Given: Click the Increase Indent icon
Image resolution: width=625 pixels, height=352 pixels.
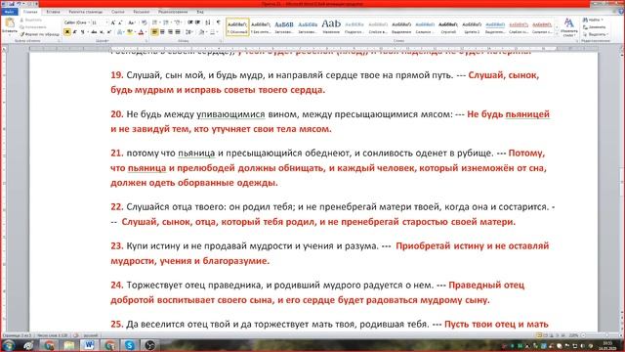Looking at the screenshot, I should coord(197,22).
